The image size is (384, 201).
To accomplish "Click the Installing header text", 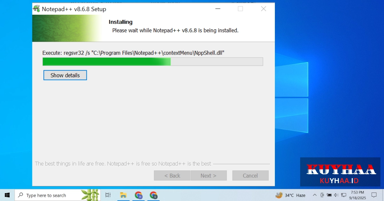I will (121, 22).
